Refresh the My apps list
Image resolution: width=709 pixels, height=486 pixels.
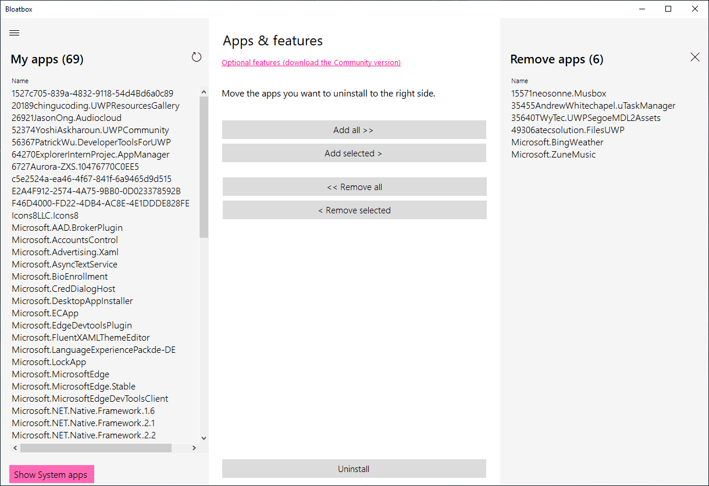[x=197, y=57]
